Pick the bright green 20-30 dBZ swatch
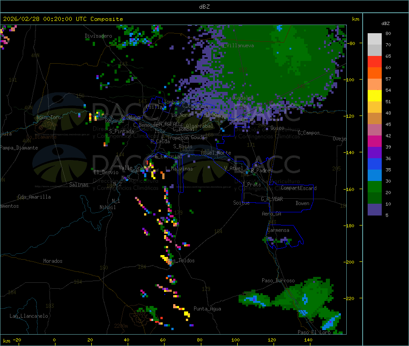The width and height of the screenshot is (409, 346). pos(374,186)
